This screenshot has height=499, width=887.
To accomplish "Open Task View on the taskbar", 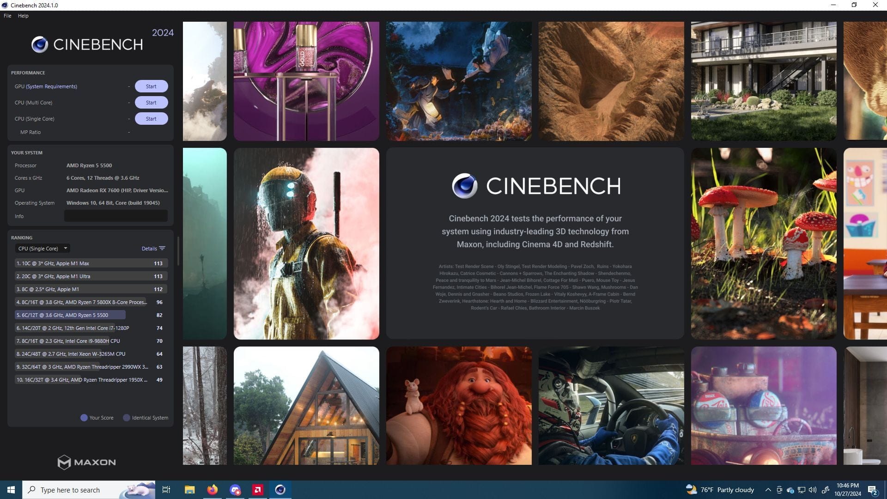I will pyautogui.click(x=166, y=490).
